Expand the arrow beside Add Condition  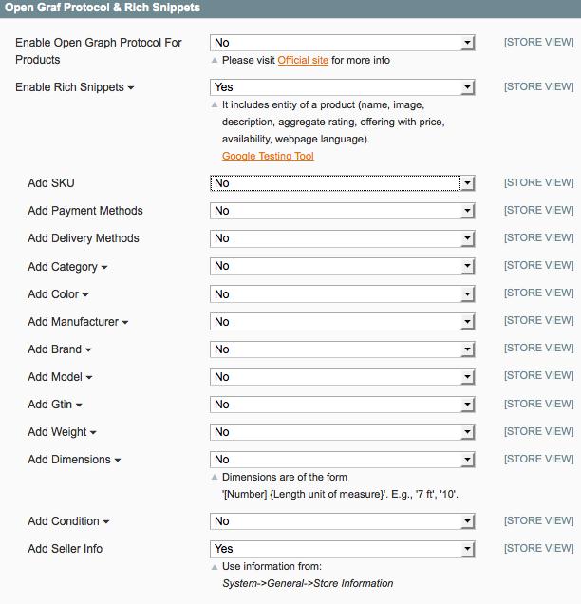point(106,522)
